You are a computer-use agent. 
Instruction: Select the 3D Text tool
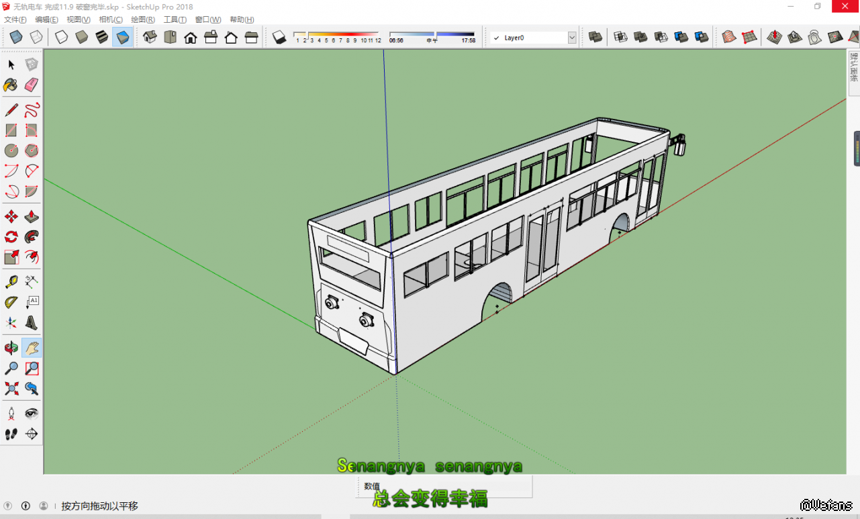tap(32, 322)
